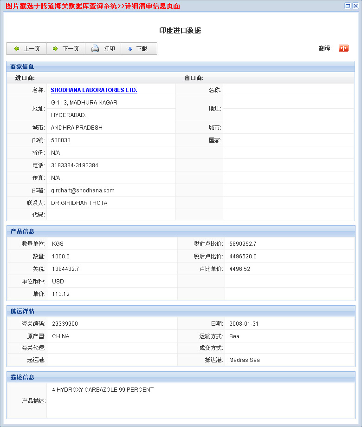Select the email girdhart@shodhana.com
Image resolution: width=362 pixels, height=427 pixels.
tap(83, 191)
